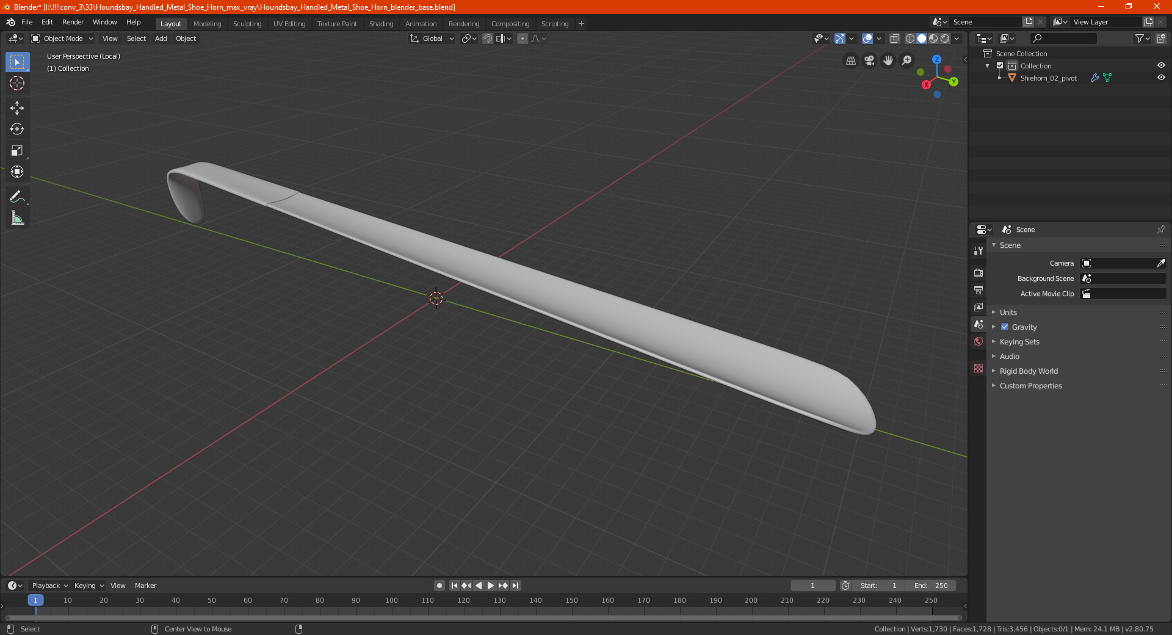Image resolution: width=1172 pixels, height=635 pixels.
Task: Open the Playback dropdown in timeline
Action: pos(50,586)
